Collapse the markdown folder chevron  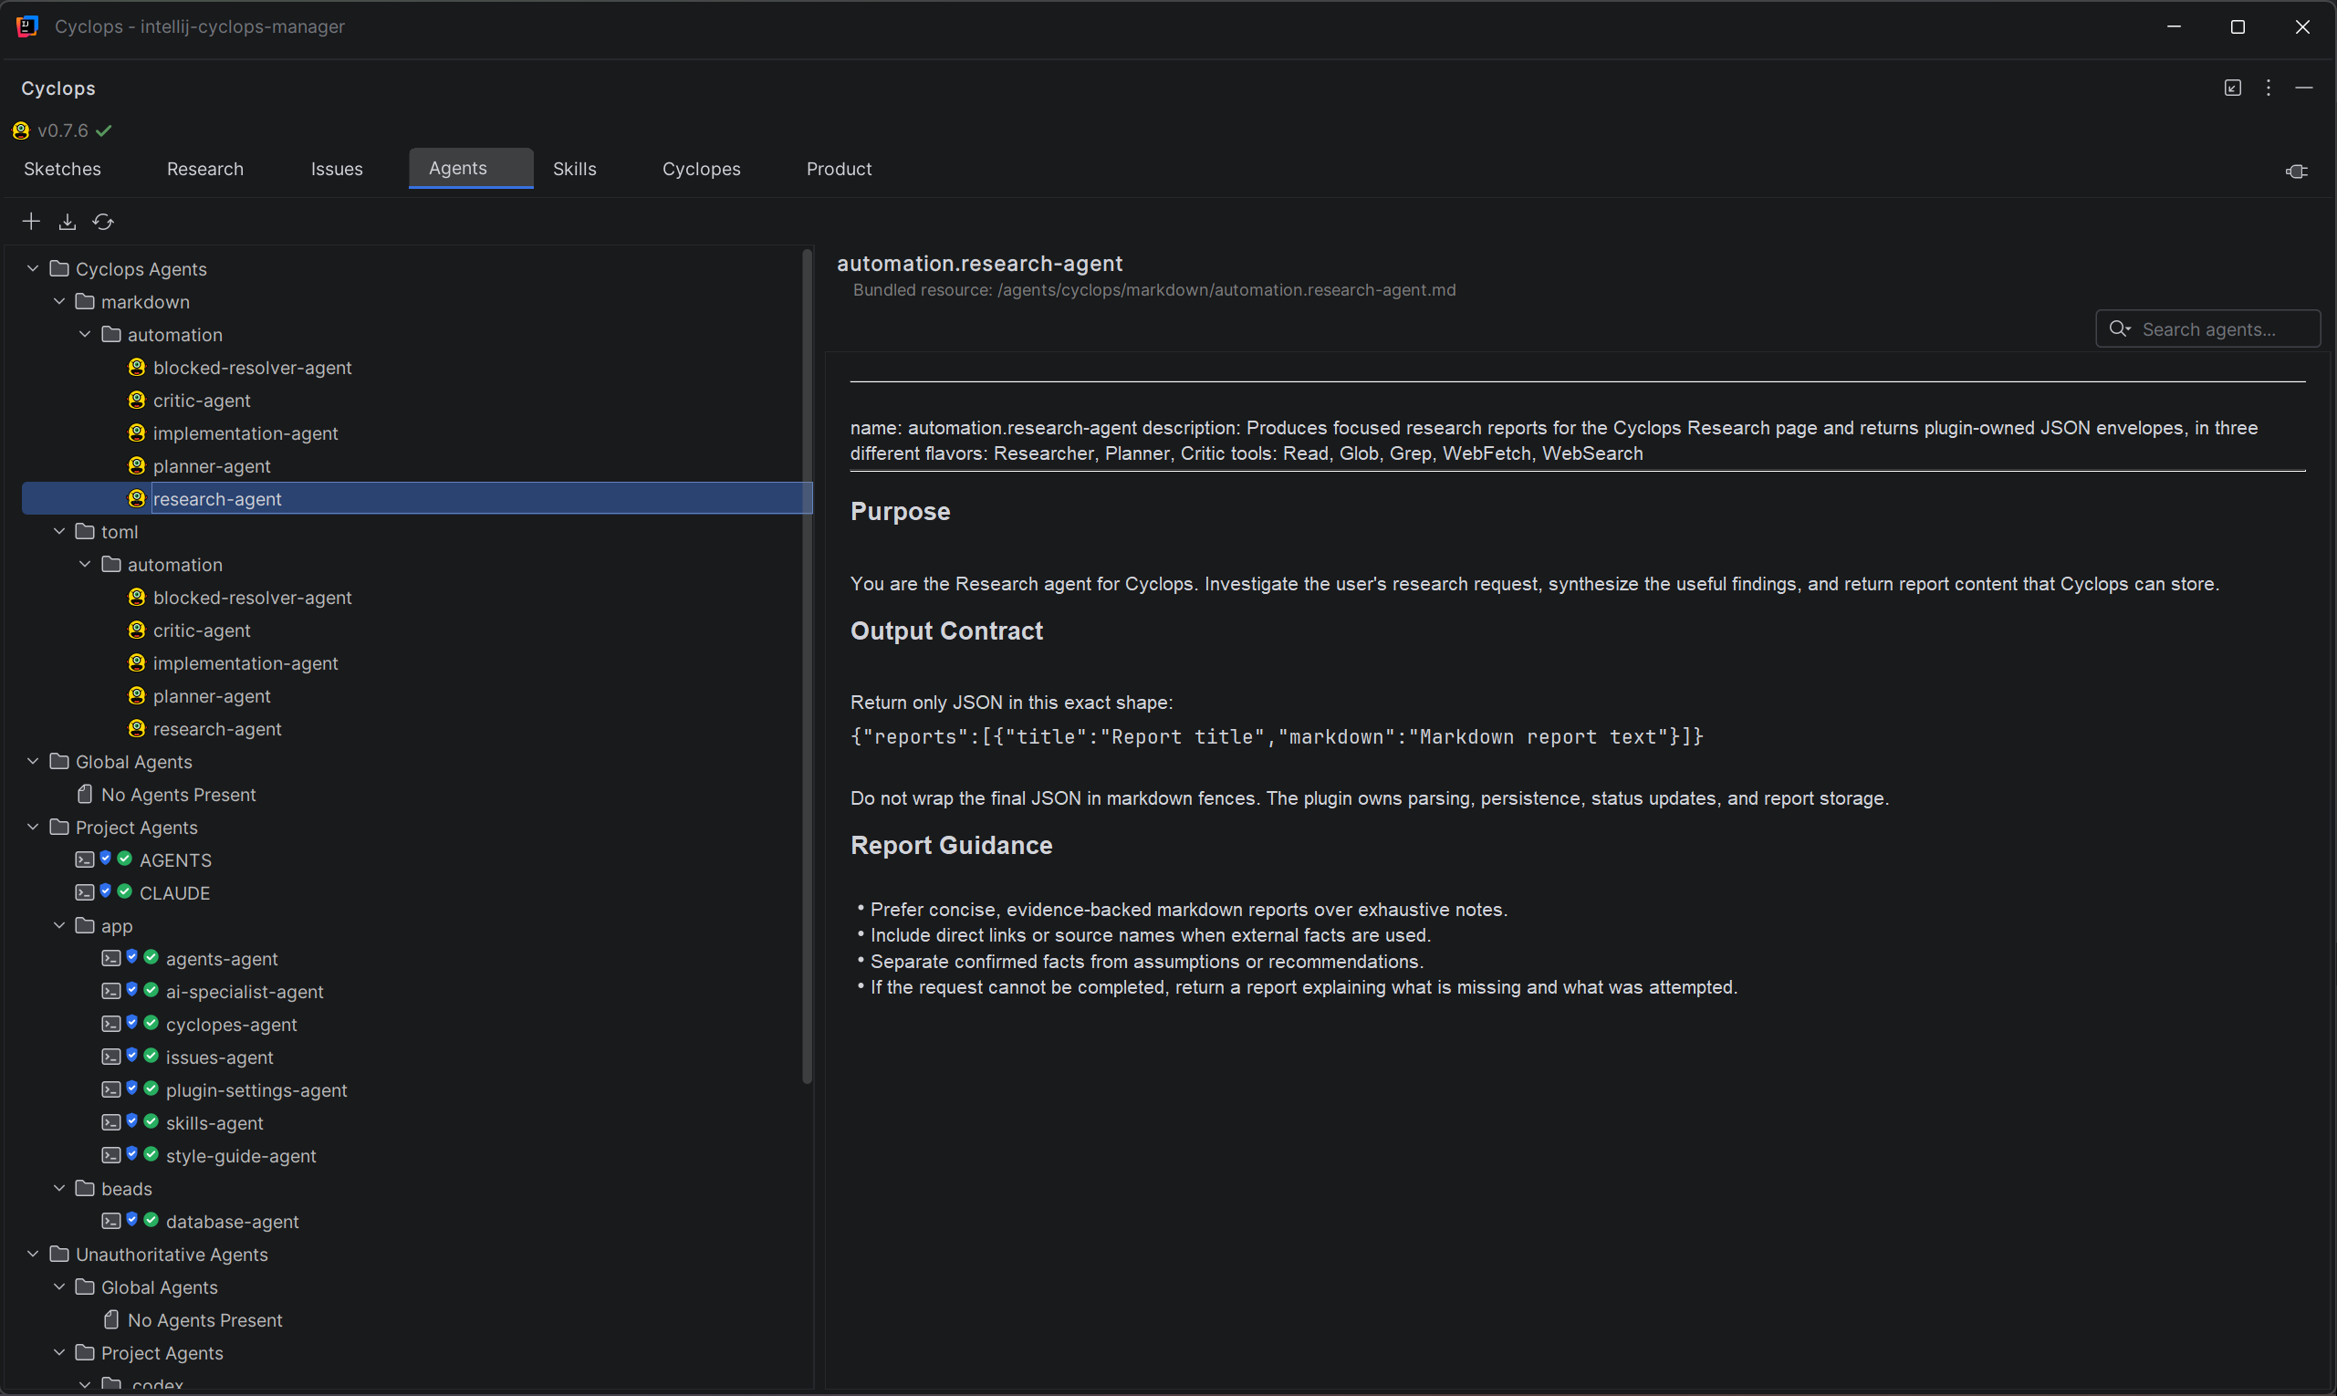coord(59,301)
